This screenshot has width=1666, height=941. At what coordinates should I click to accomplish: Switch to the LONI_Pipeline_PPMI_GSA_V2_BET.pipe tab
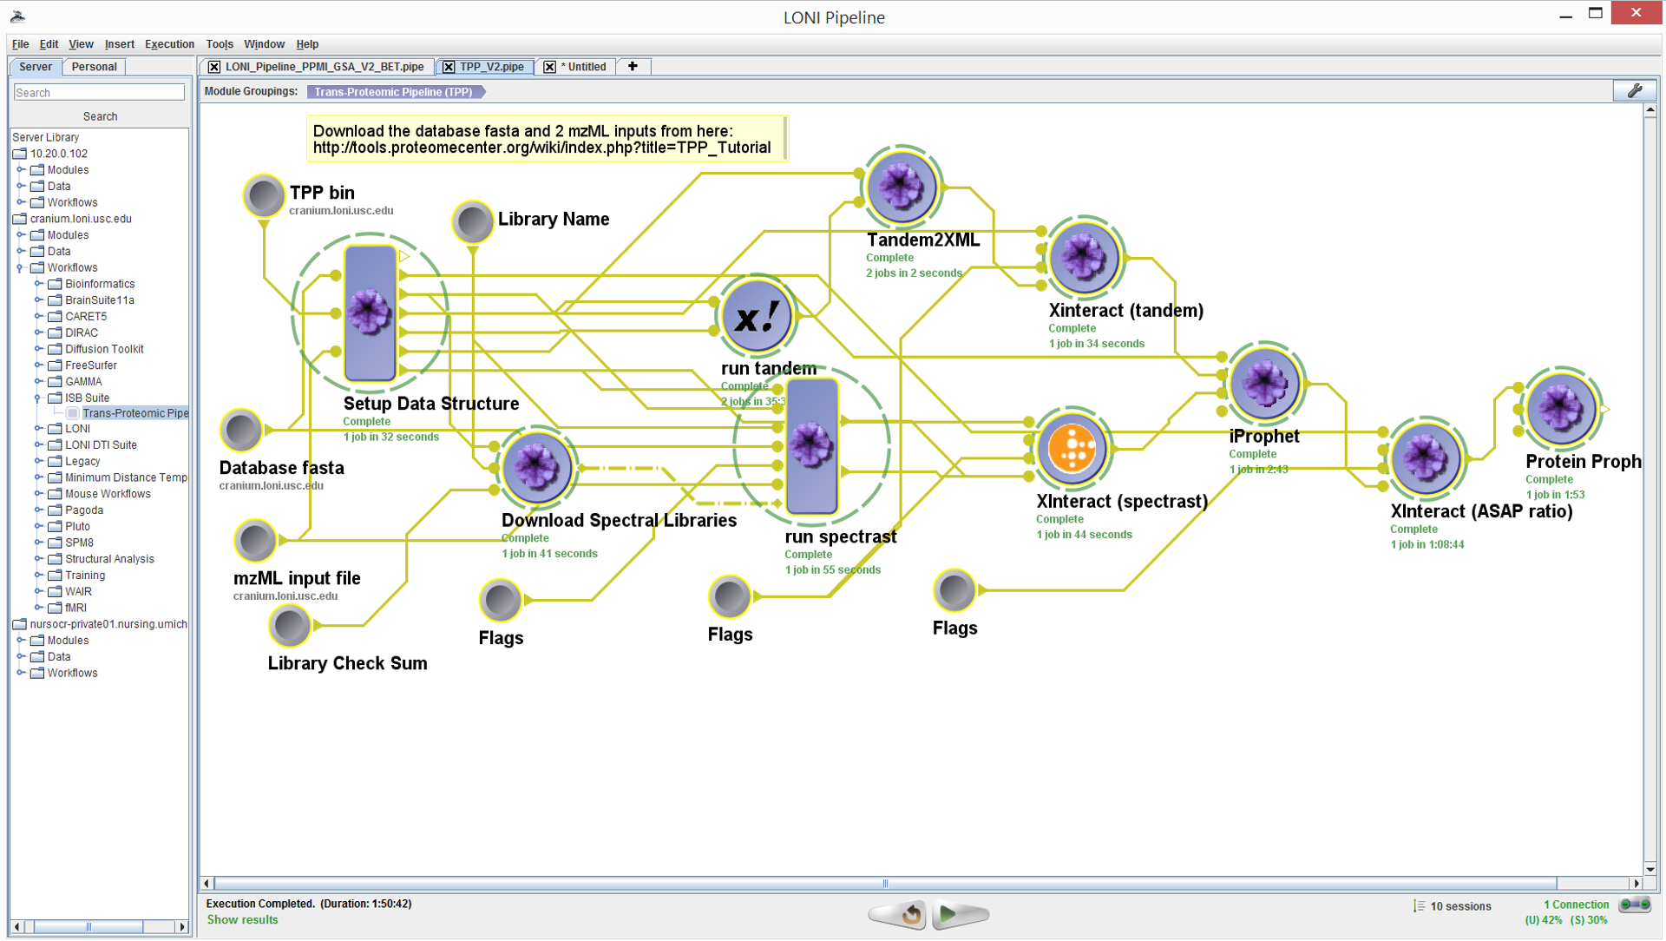click(x=325, y=67)
